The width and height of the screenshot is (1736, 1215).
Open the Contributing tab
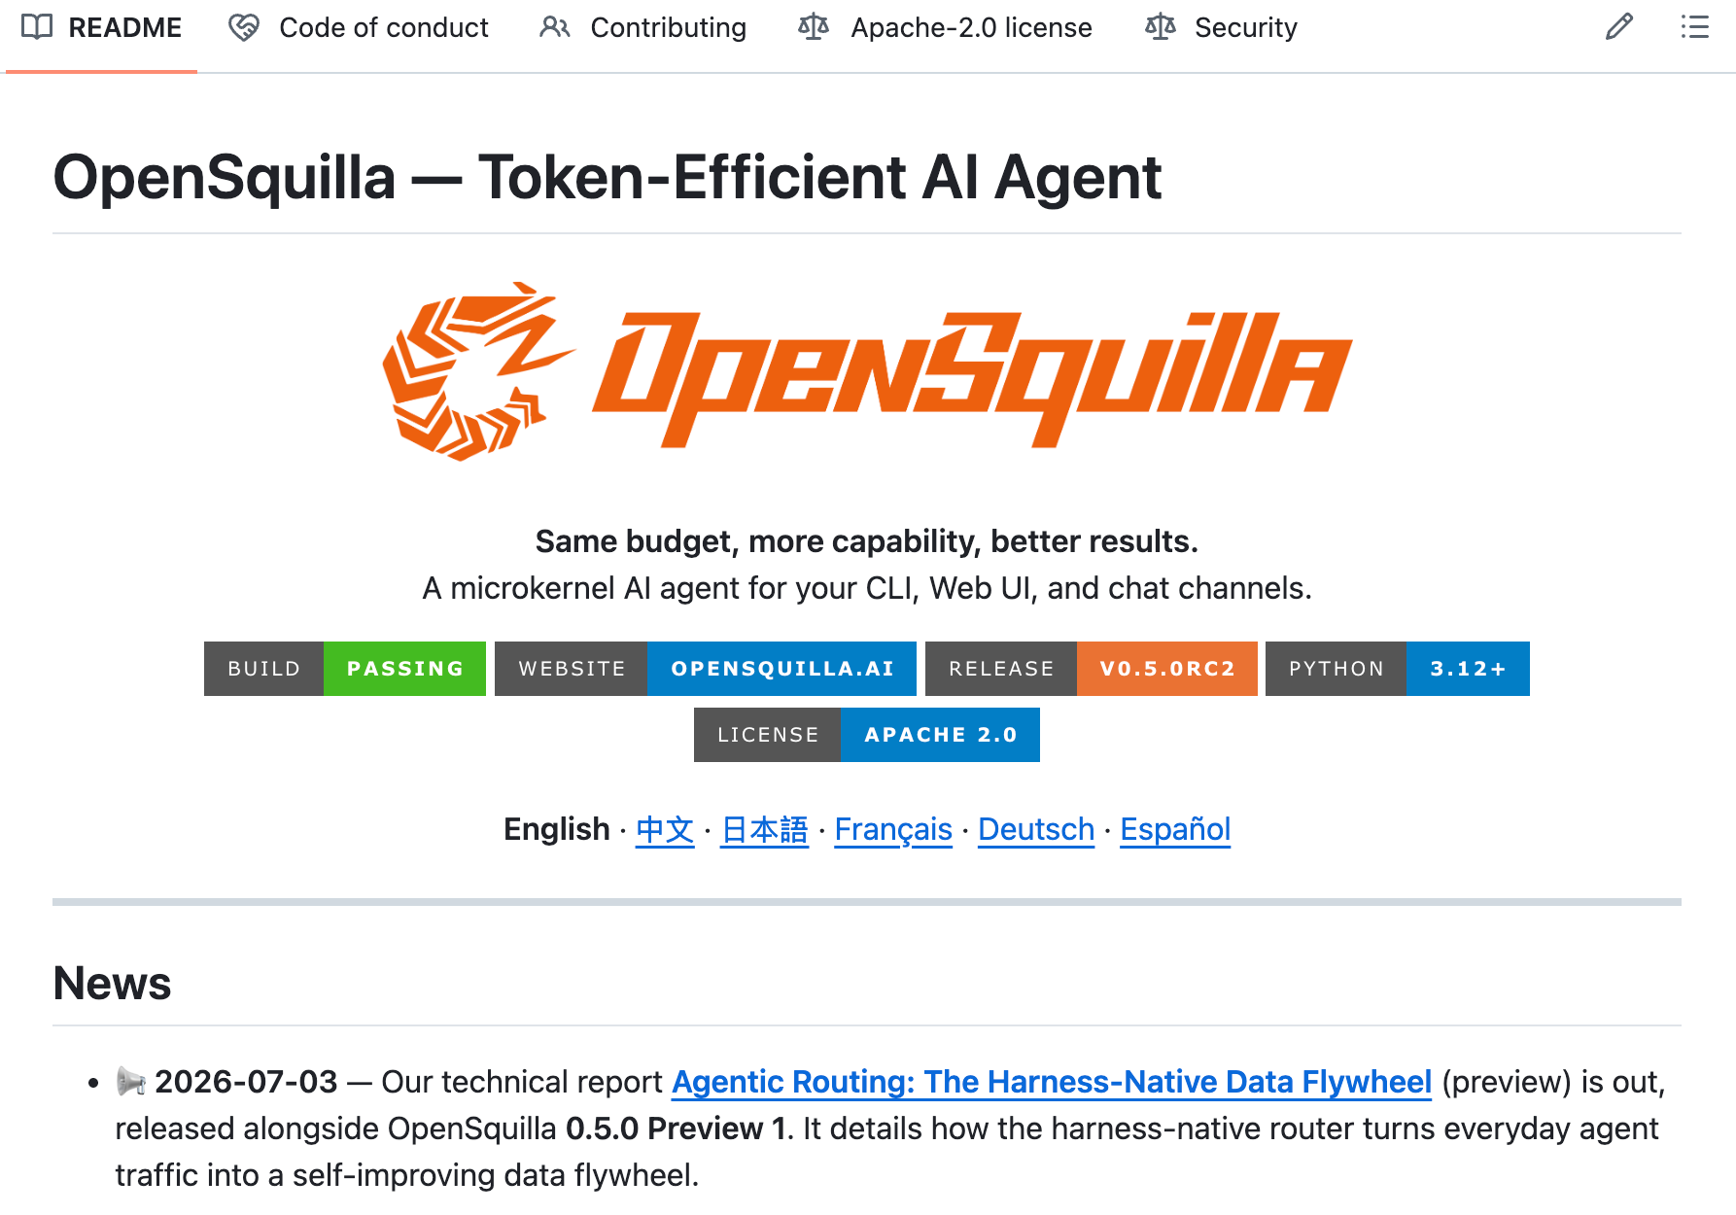(x=643, y=28)
